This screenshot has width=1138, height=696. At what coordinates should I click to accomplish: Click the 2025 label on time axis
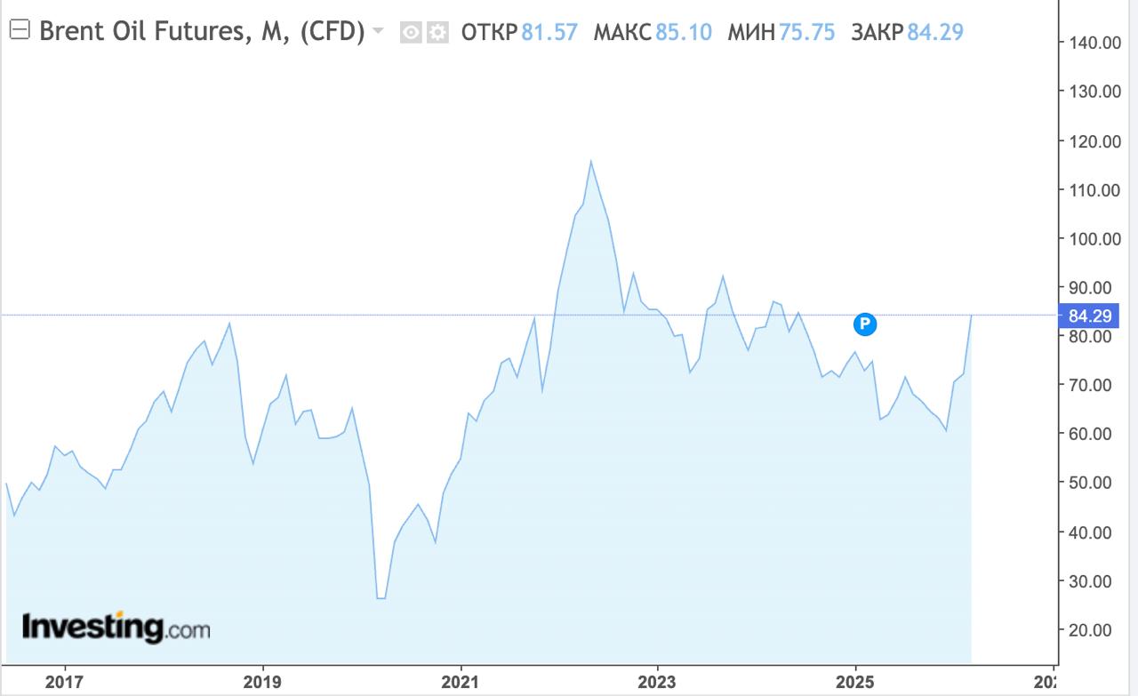pos(855,683)
